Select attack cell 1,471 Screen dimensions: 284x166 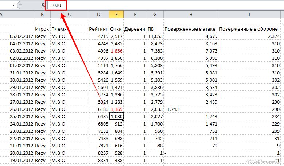[191, 124]
